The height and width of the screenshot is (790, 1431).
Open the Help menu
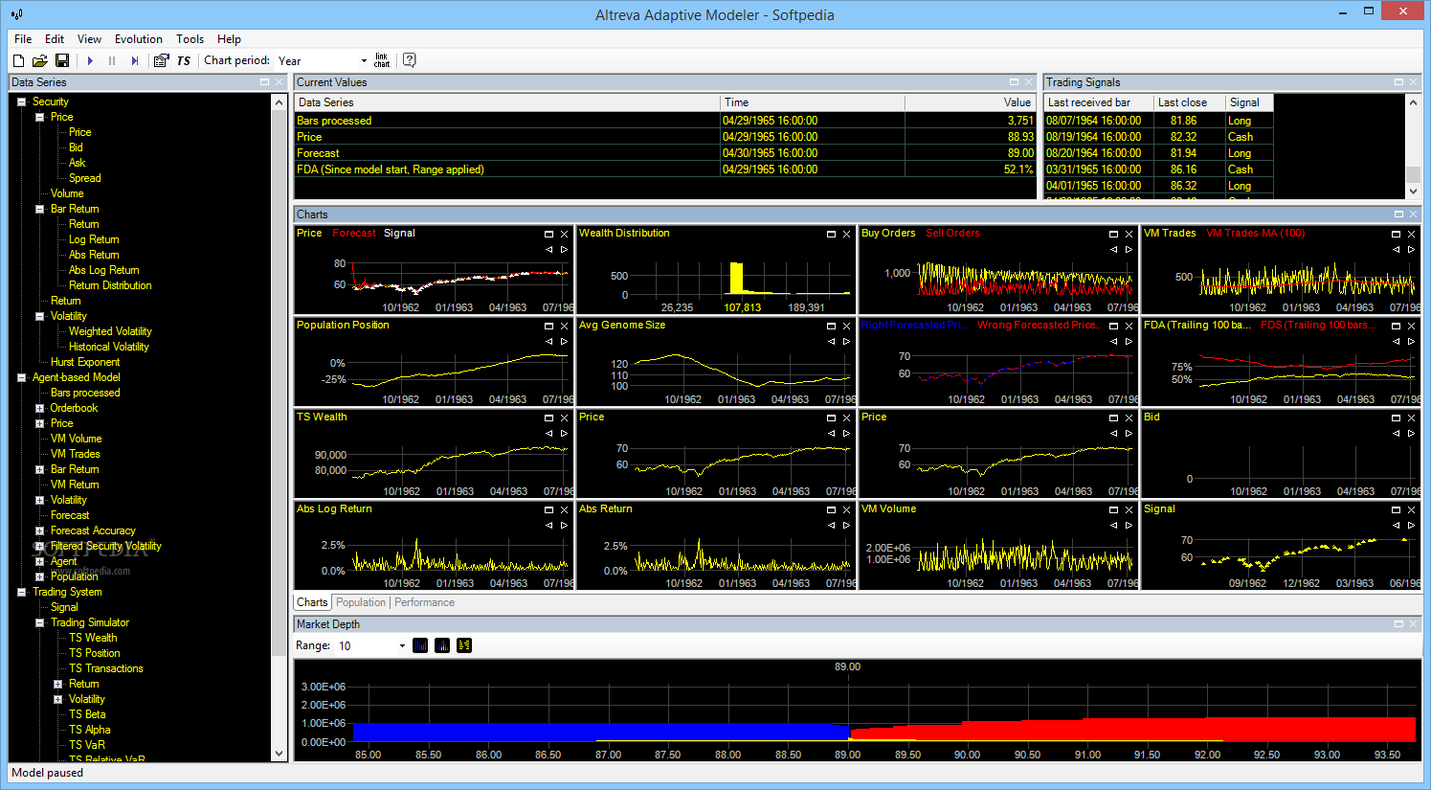tap(229, 39)
